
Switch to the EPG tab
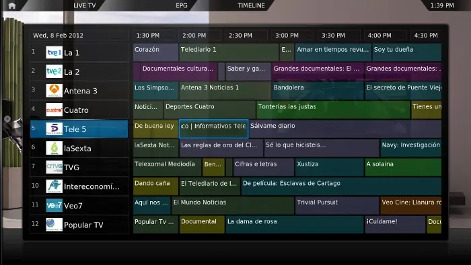pos(182,5)
